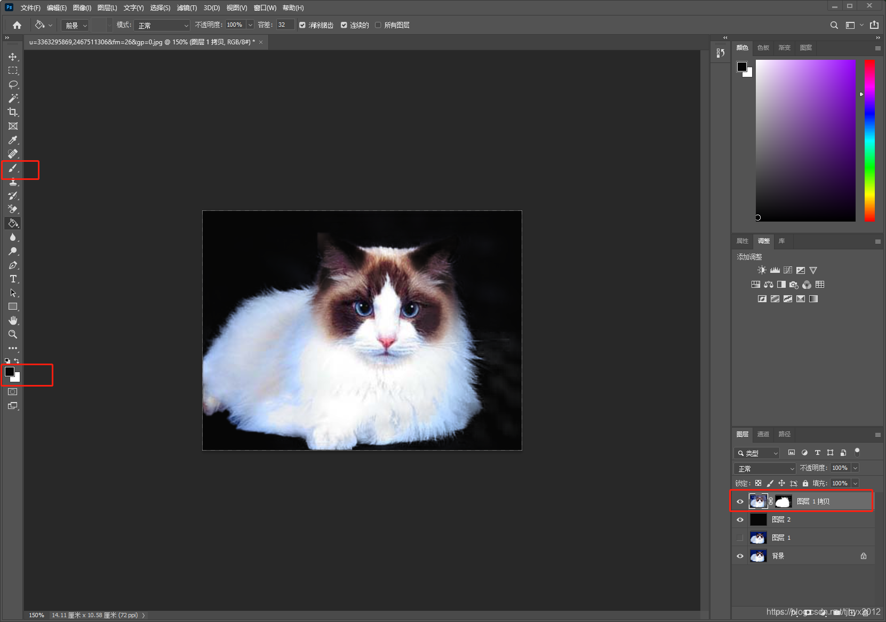The width and height of the screenshot is (886, 622).
Task: Select the Zoom tool in toolbar
Action: (x=13, y=334)
